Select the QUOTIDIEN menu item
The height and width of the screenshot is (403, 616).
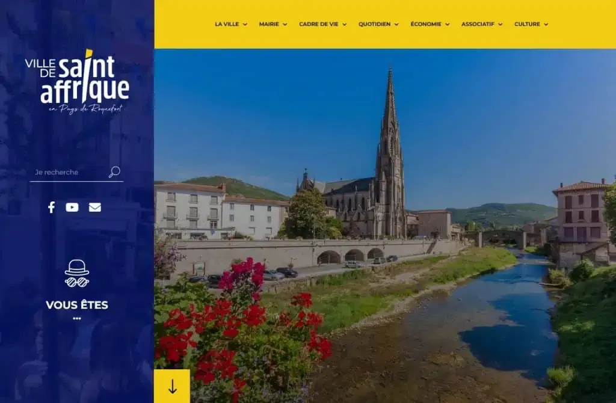tap(375, 25)
